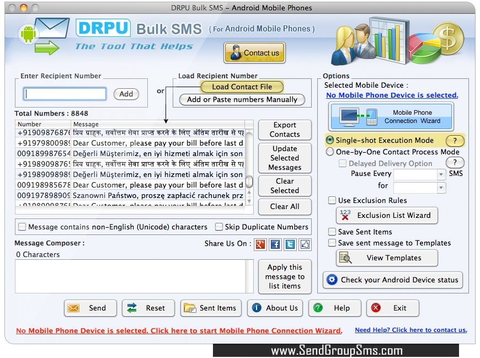Toggle Unicode characters message checkbox
Screen dimensions: 480x358
coord(22,227)
